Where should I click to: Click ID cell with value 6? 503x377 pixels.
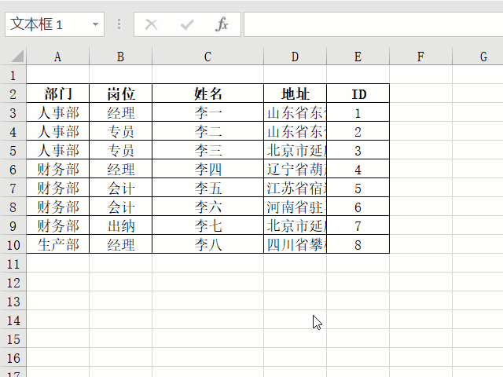[358, 207]
